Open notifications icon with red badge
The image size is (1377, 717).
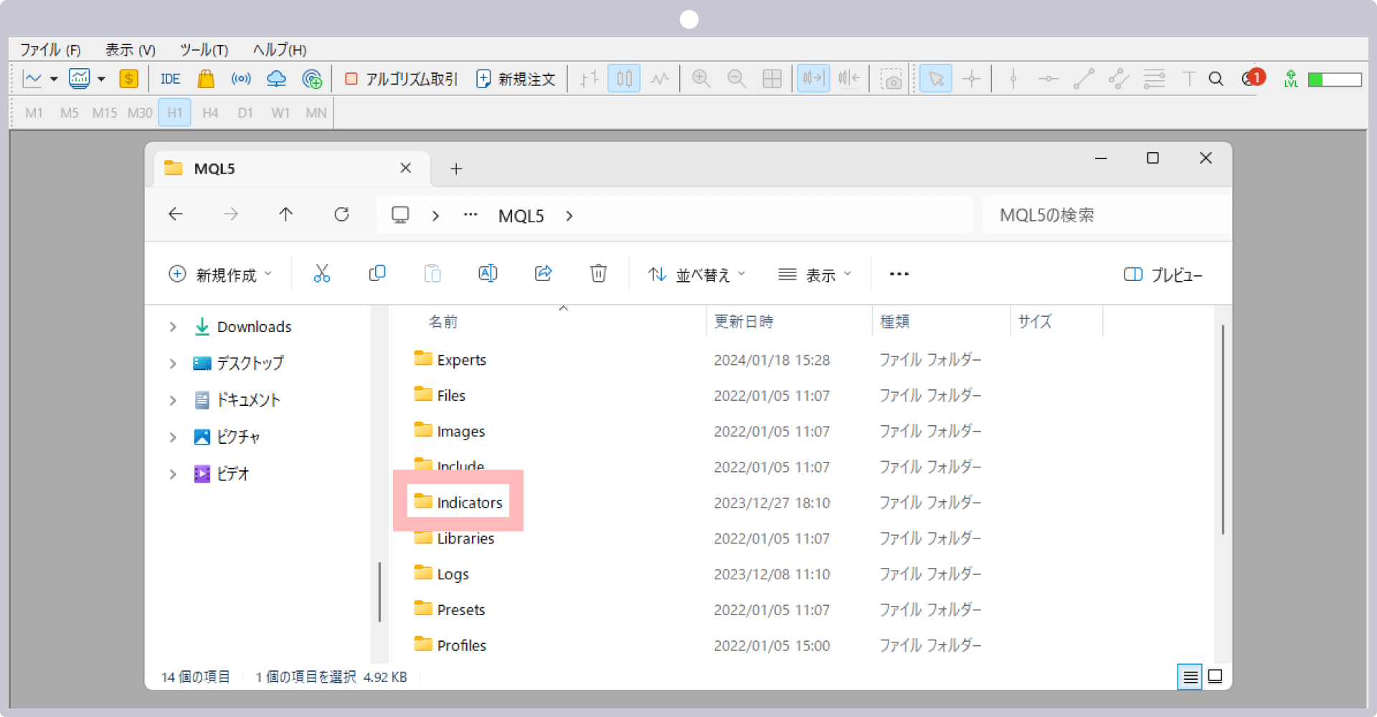(x=1254, y=77)
